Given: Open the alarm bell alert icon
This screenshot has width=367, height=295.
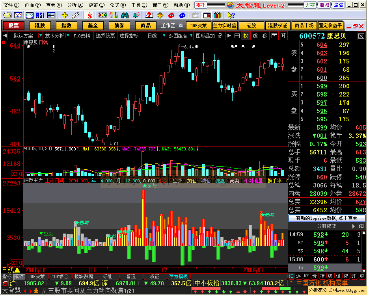Looking at the screenshot, I should (x=136, y=15).
